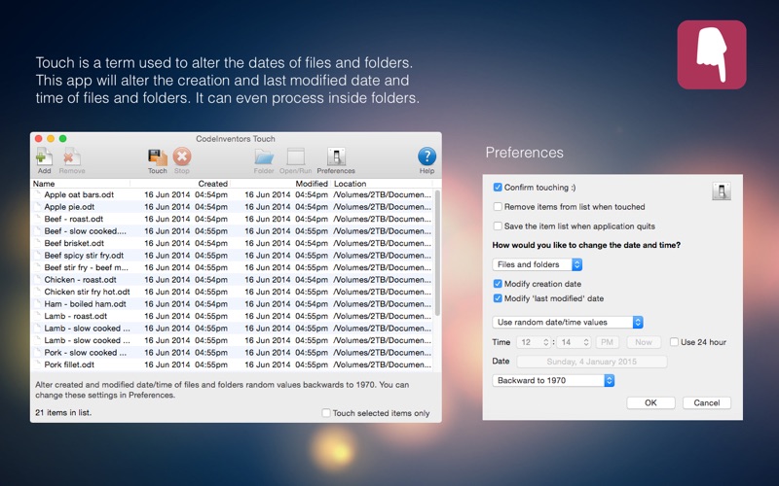Open the Files and folders dropdown
Image resolution: width=779 pixels, height=486 pixels.
[x=538, y=264]
